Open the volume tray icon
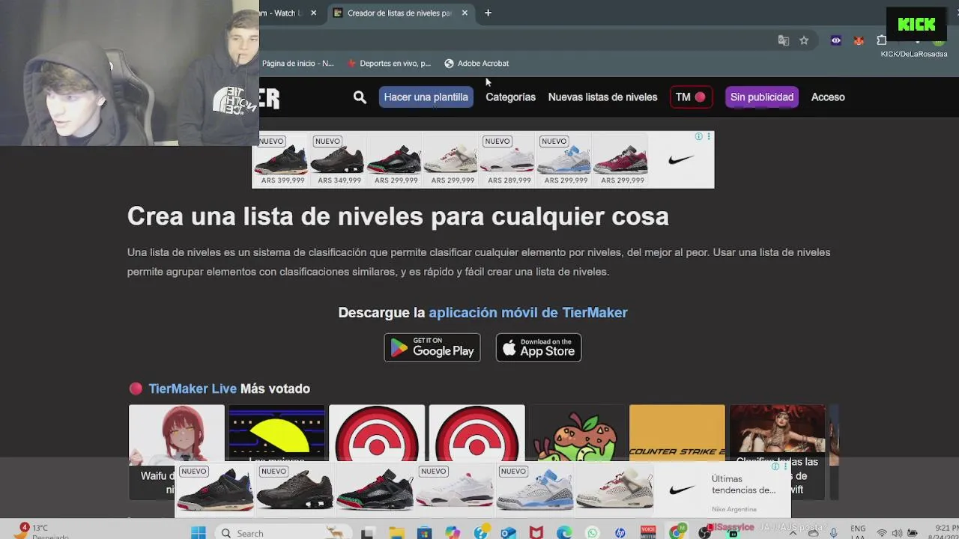 897,533
